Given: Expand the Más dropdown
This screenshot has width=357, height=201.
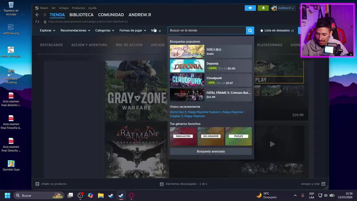Looking at the screenshot, I should pos(156,30).
